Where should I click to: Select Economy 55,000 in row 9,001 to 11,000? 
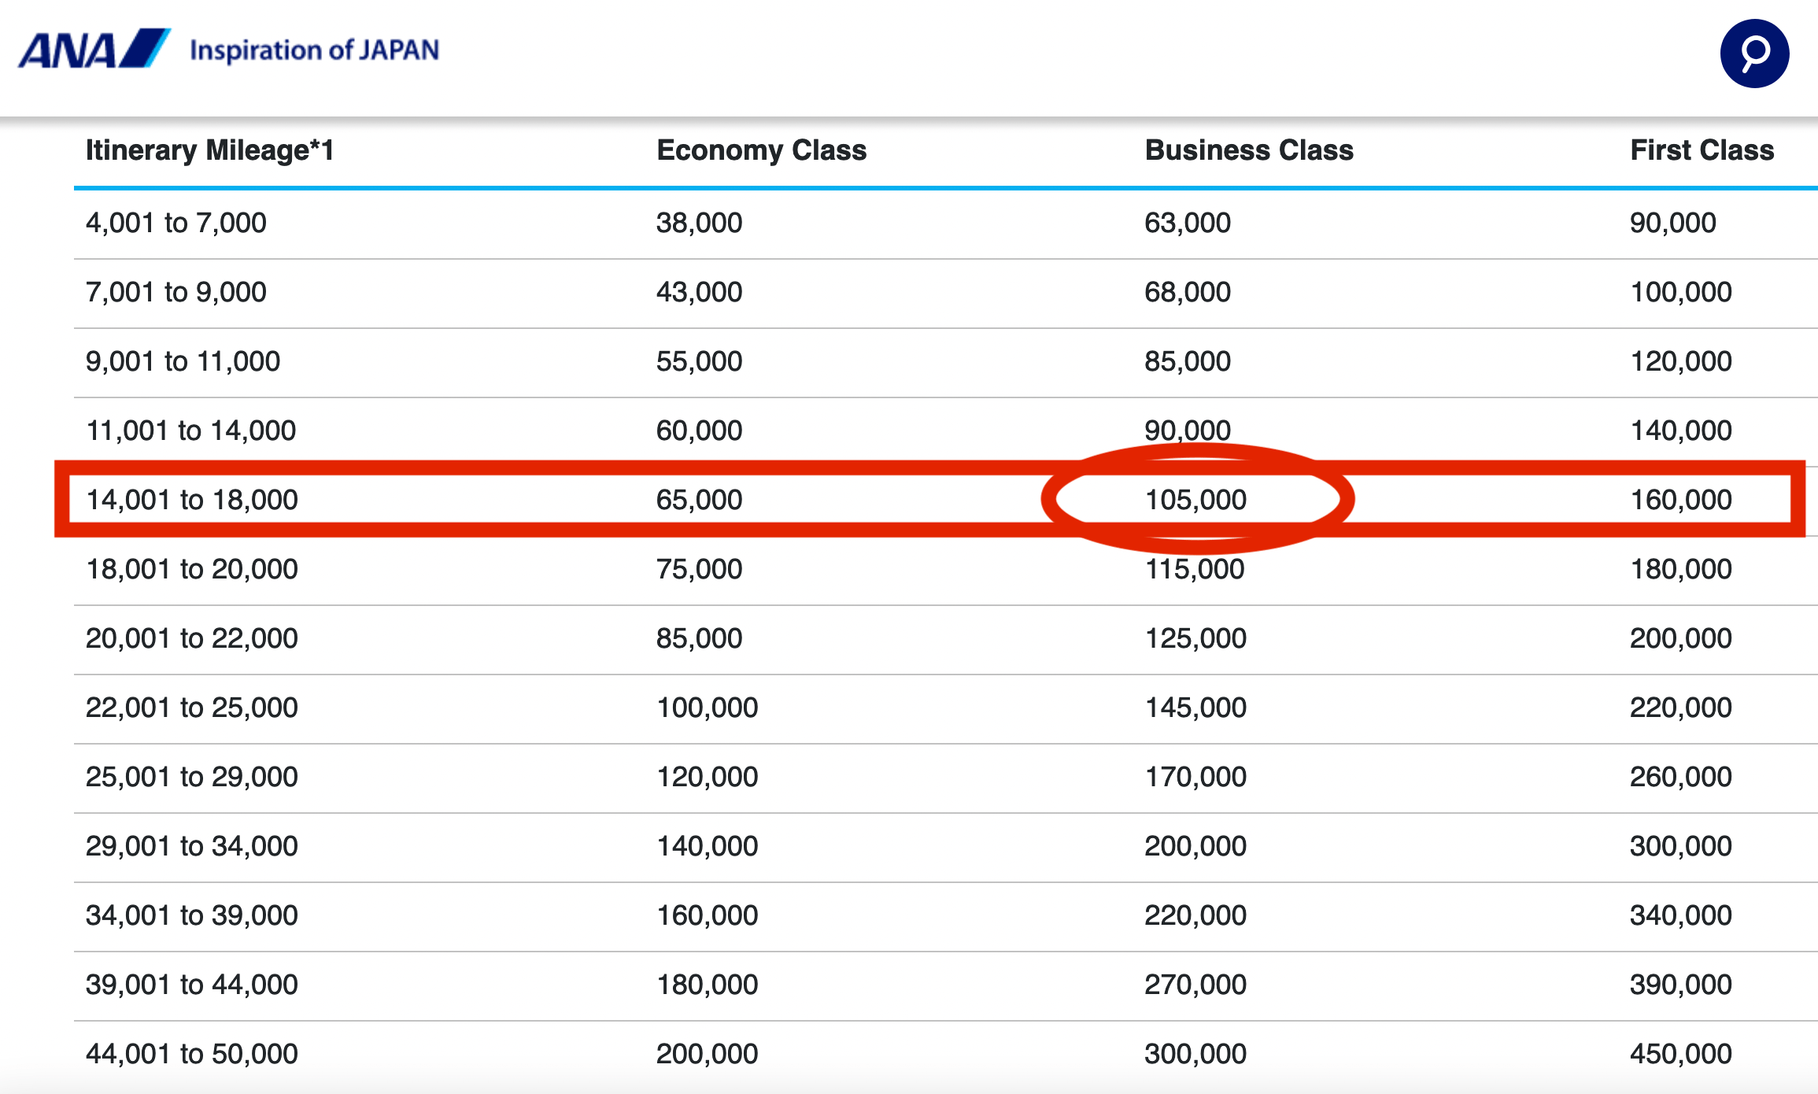(x=700, y=361)
